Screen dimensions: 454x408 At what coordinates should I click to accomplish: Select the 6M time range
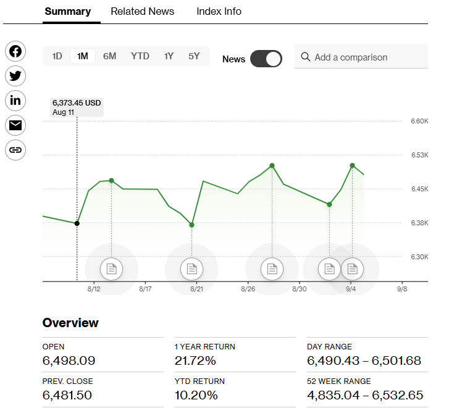click(109, 56)
